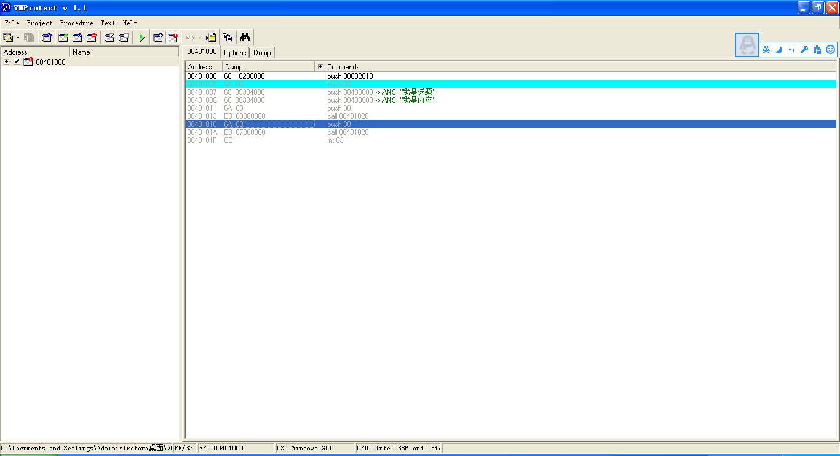Expand the plus box in Commands header
This screenshot has width=840, height=456.
pyautogui.click(x=320, y=67)
